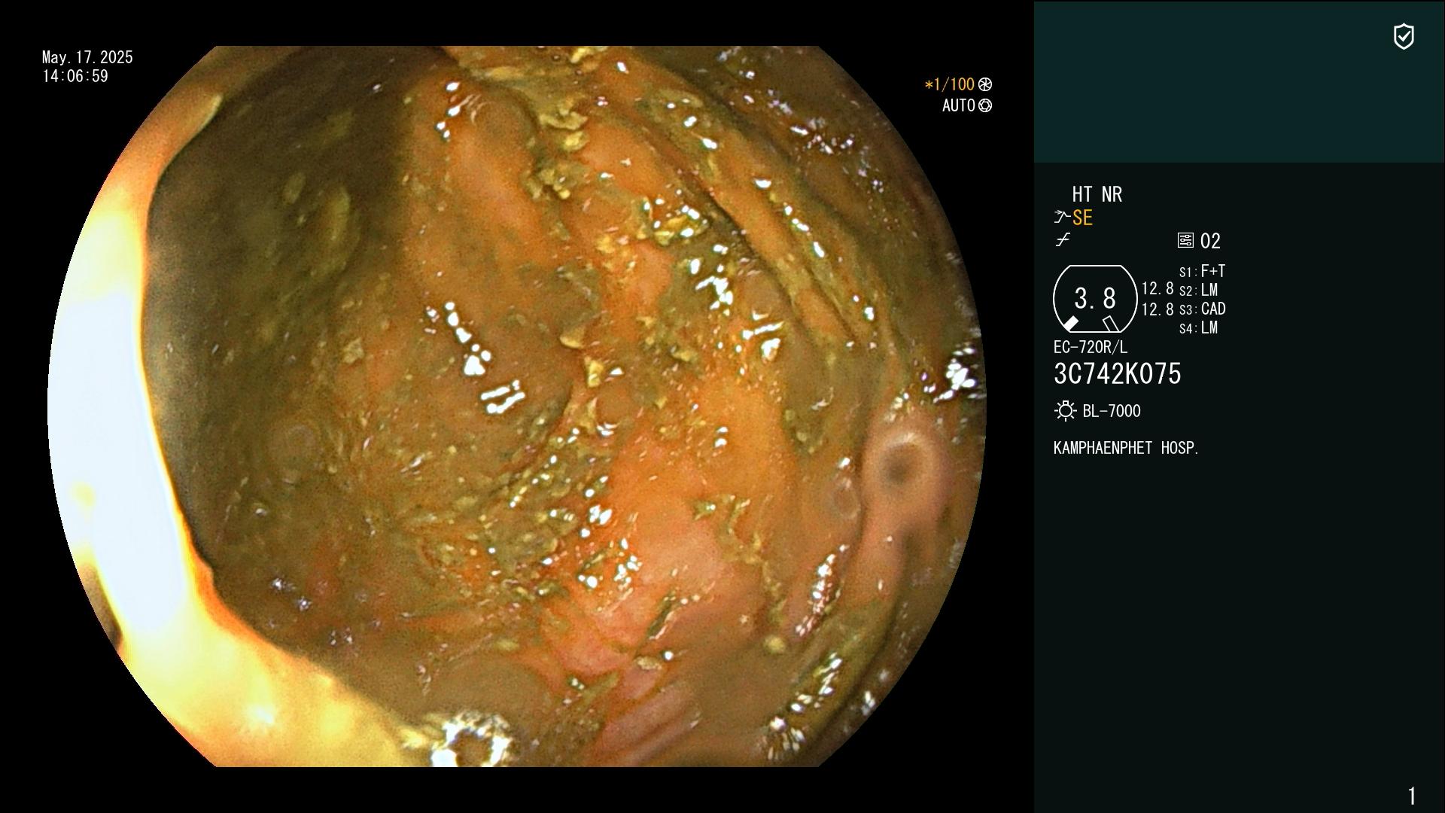Click the S4: LM switch assignment
The width and height of the screenshot is (1445, 813).
1198,327
